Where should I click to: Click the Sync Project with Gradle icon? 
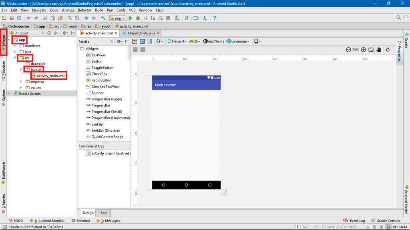click(x=187, y=18)
